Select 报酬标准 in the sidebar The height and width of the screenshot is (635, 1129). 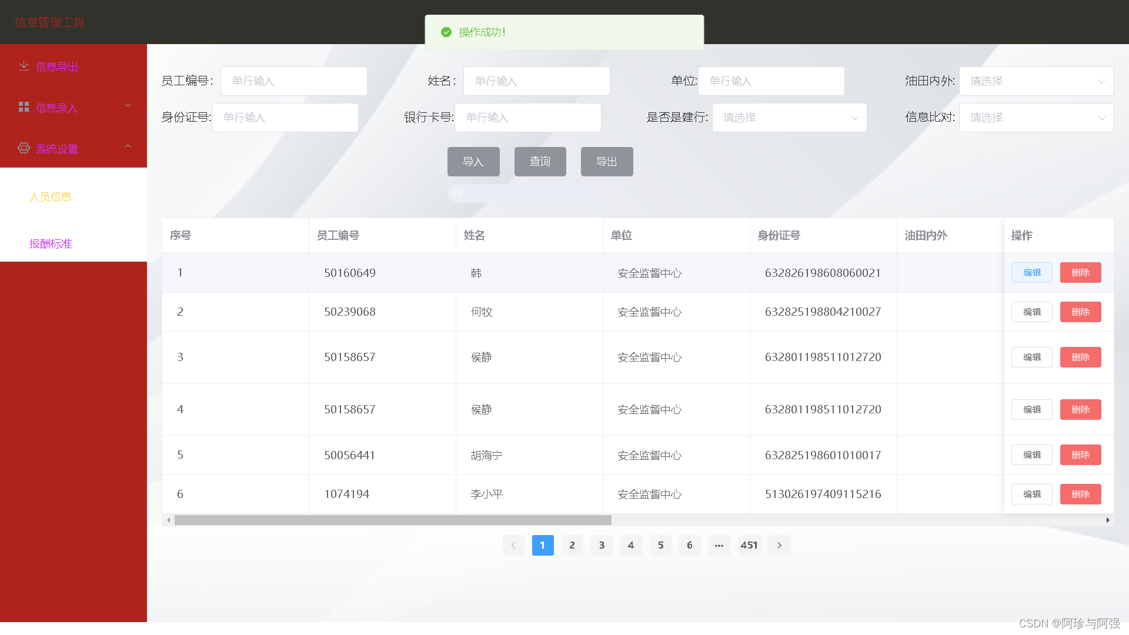point(51,243)
